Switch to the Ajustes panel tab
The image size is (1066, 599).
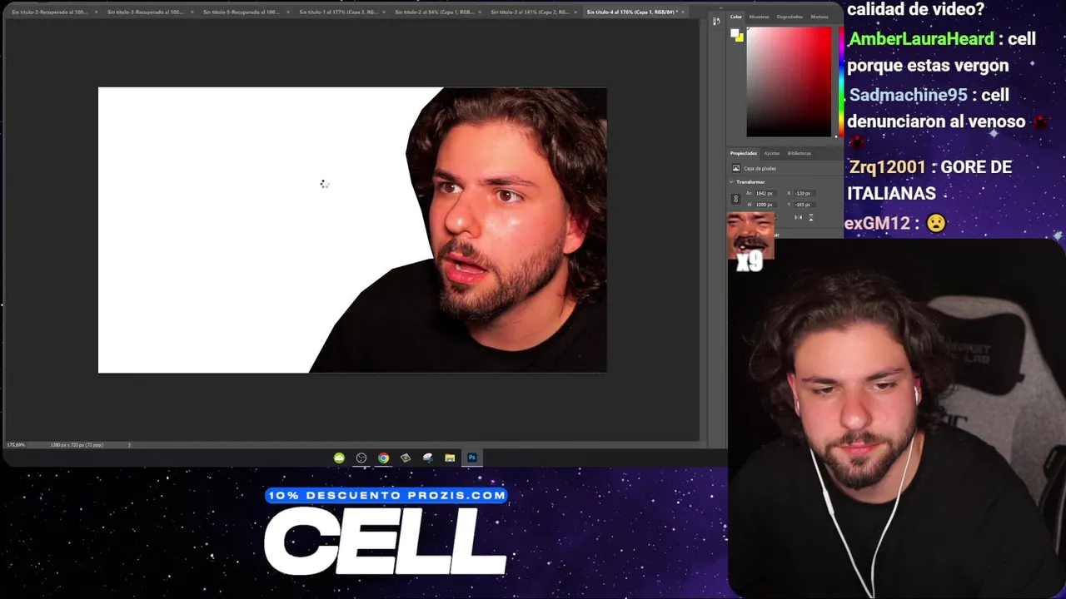click(x=772, y=153)
